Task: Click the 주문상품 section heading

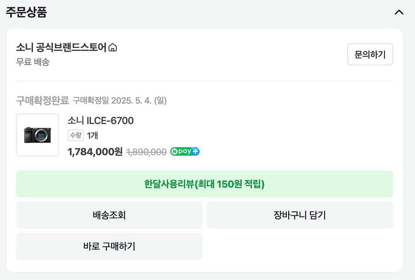Action: 26,12
